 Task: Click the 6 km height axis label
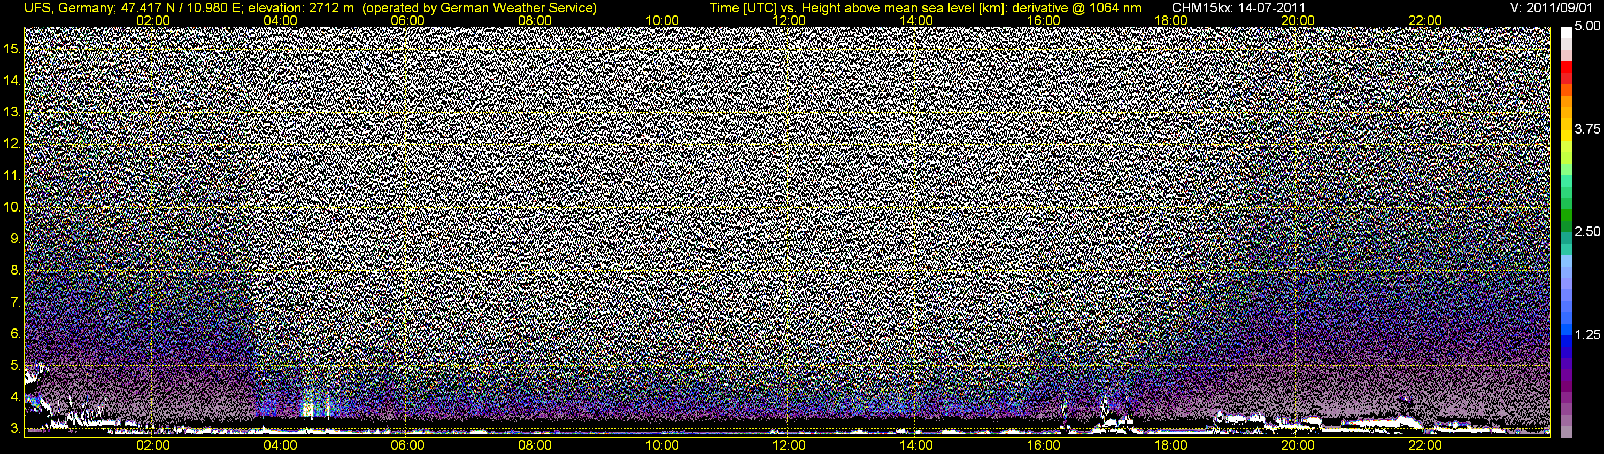coord(16,334)
